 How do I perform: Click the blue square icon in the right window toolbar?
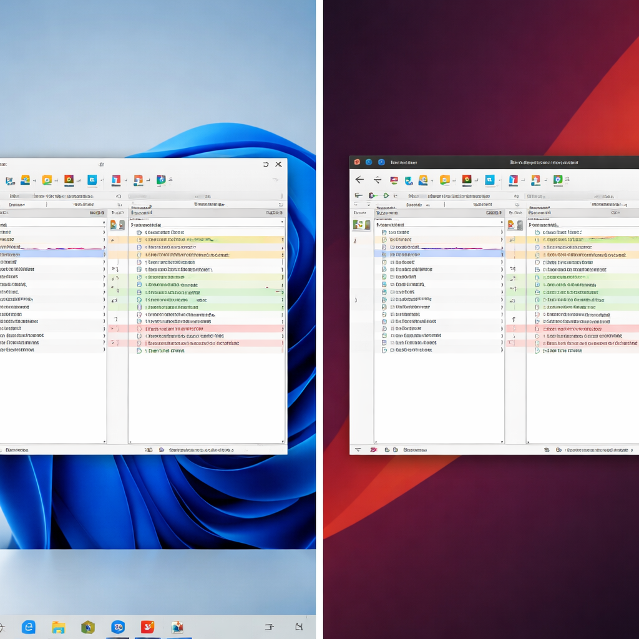[x=489, y=180]
